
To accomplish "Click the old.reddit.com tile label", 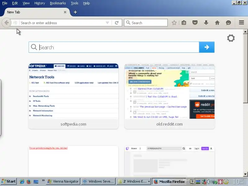I will tap(169, 124).
